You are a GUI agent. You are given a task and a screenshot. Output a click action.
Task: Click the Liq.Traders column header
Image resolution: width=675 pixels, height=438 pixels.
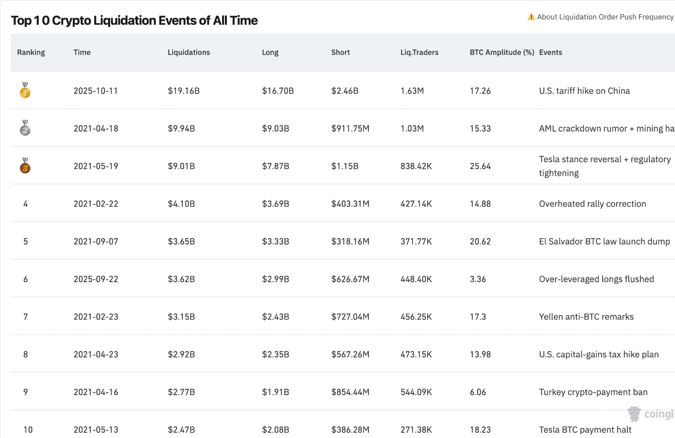pos(419,52)
